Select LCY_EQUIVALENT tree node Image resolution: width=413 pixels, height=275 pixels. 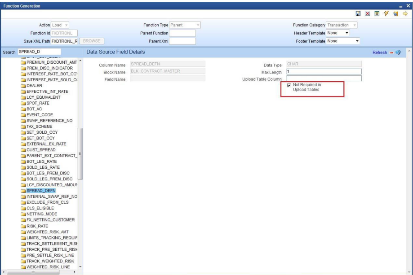pyautogui.click(x=44, y=97)
